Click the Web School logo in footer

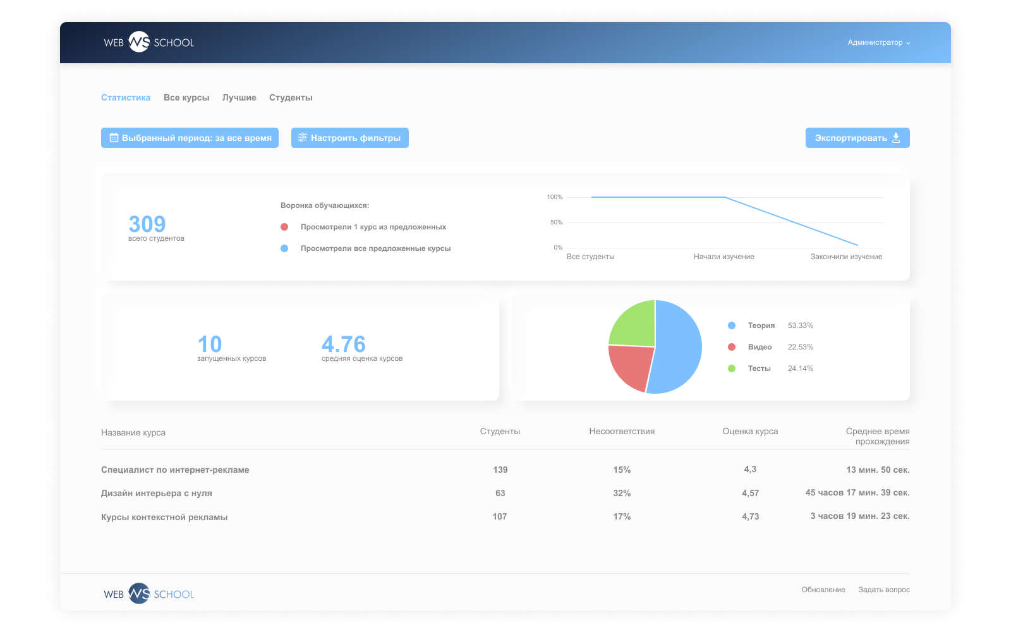pos(148,594)
